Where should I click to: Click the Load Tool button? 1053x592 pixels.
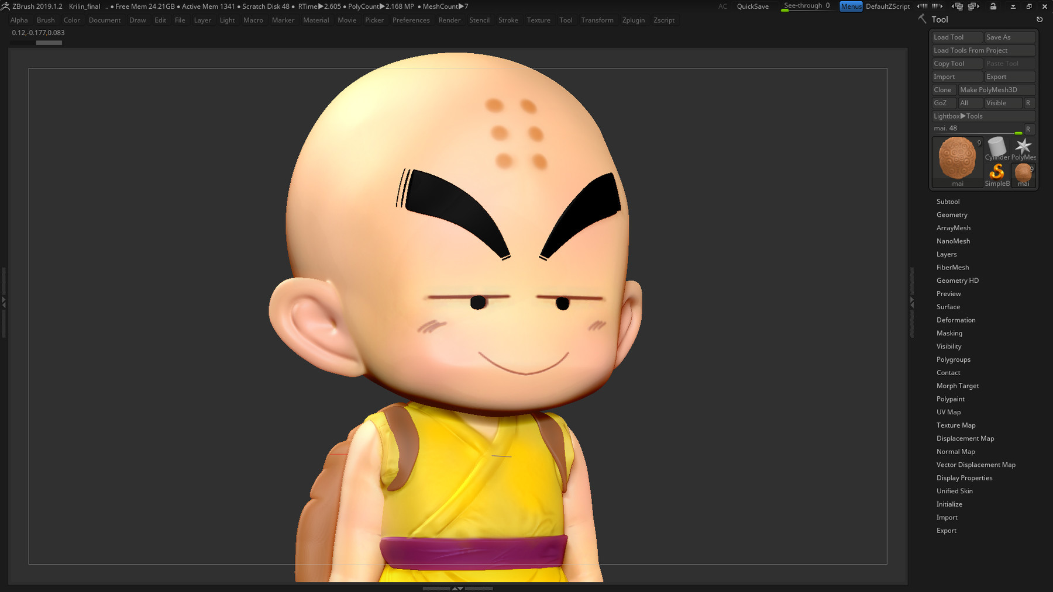point(957,37)
